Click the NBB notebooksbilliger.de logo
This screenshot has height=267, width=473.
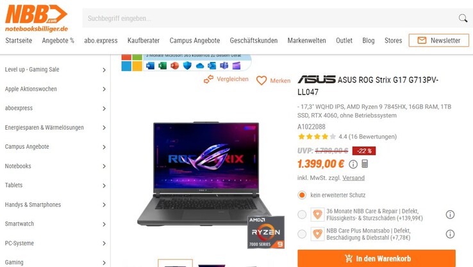click(36, 18)
